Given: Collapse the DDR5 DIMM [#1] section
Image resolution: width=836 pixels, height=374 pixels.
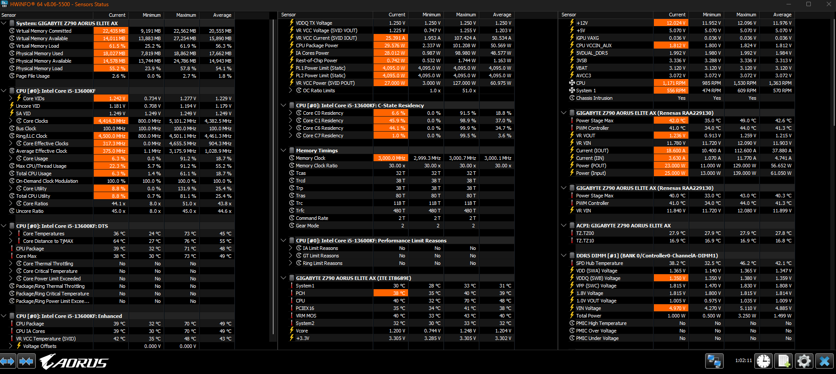Looking at the screenshot, I should click(x=564, y=256).
